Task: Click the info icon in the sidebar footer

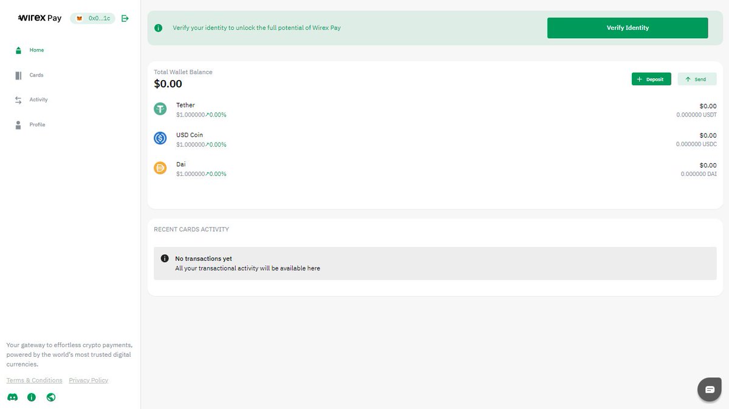Action: (x=32, y=397)
